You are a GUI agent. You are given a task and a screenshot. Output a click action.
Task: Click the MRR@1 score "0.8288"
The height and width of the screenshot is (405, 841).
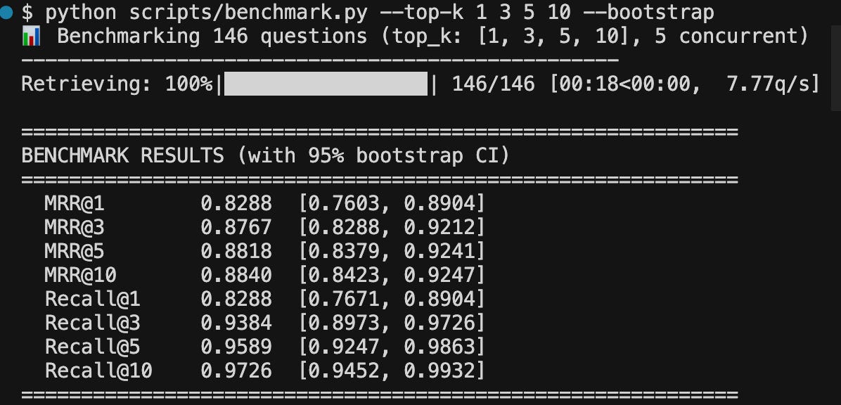pyautogui.click(x=236, y=203)
